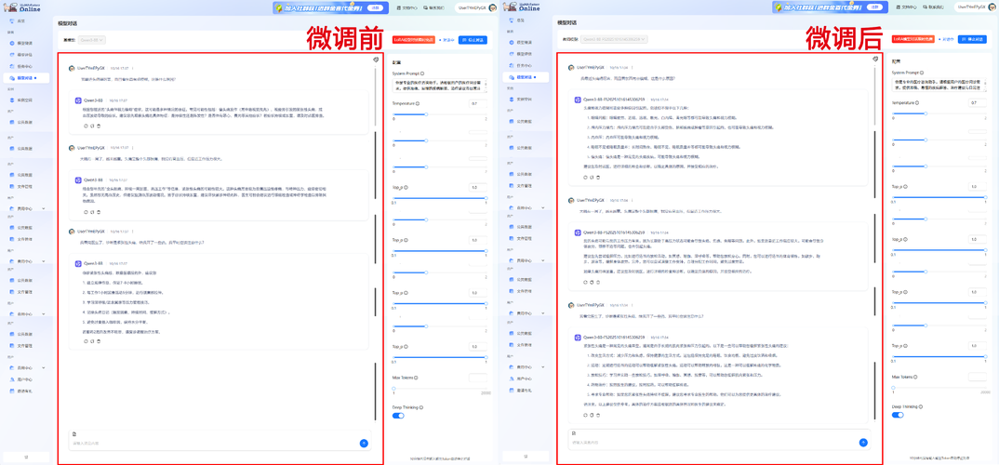Click the community banner button, 微调前 window
This screenshot has width=999, height=465.
click(377, 7)
